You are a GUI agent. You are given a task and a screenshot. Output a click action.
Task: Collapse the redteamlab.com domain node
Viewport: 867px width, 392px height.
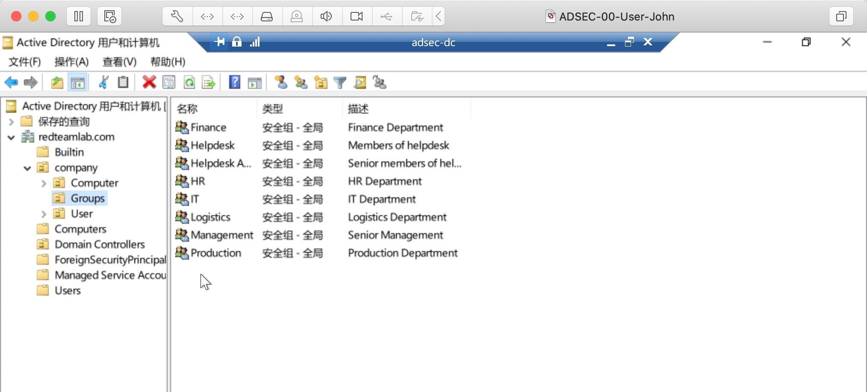pos(12,137)
